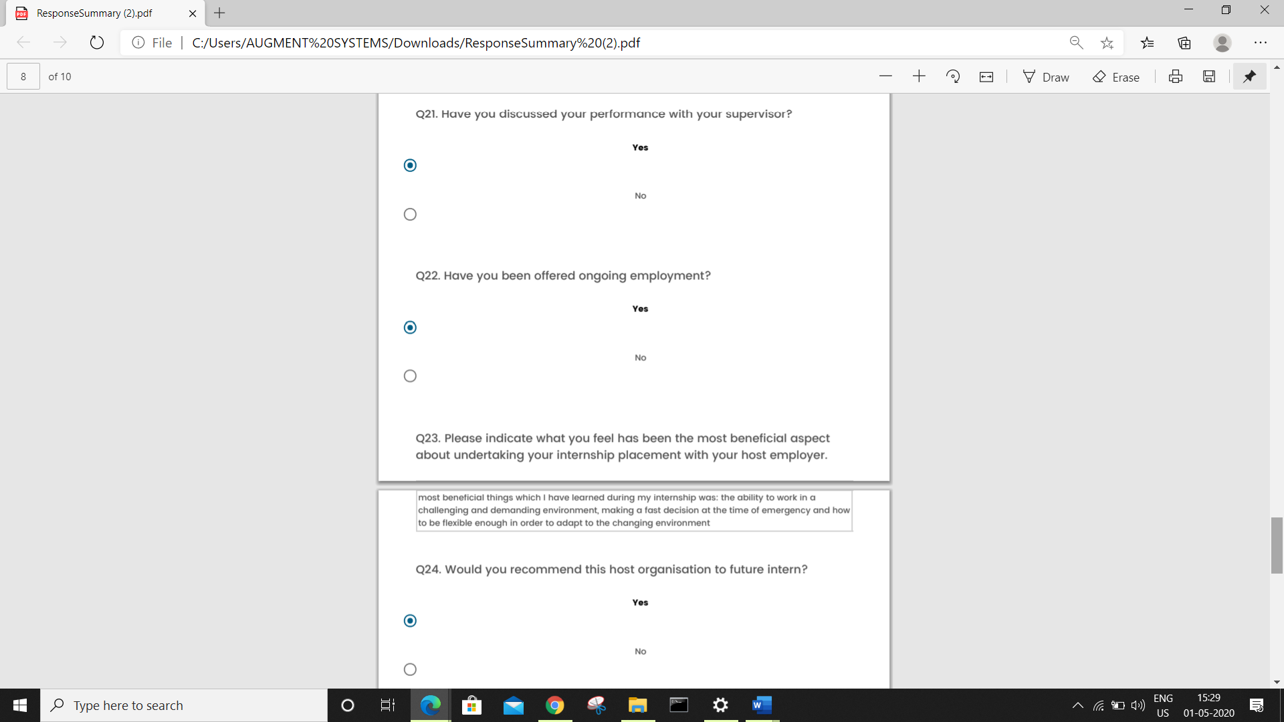1284x722 pixels.
Task: Select the Erase tool
Action: click(x=1115, y=77)
